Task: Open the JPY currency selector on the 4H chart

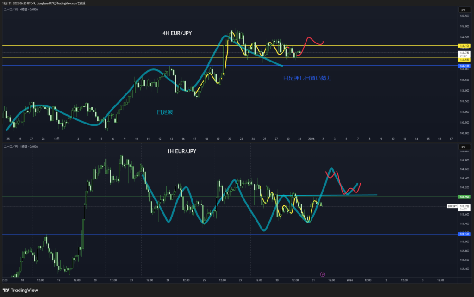Action: coord(462,10)
